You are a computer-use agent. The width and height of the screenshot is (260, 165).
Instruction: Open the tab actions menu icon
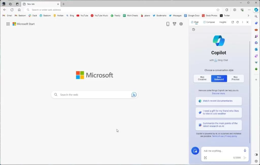point(17,4)
